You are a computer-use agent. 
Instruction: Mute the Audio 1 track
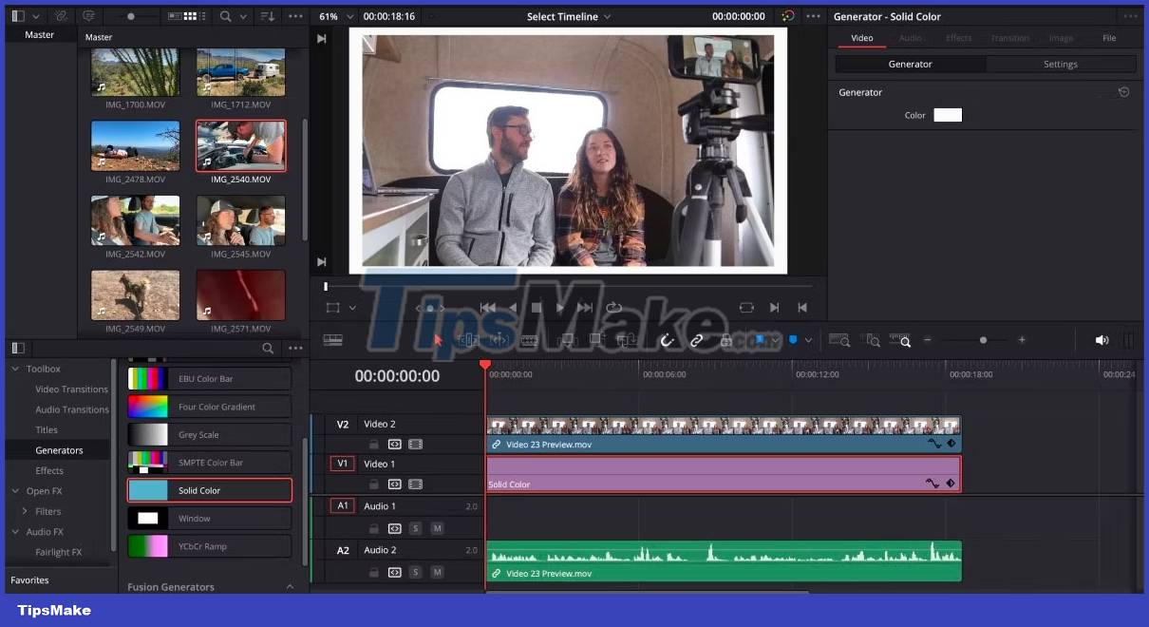coord(438,528)
